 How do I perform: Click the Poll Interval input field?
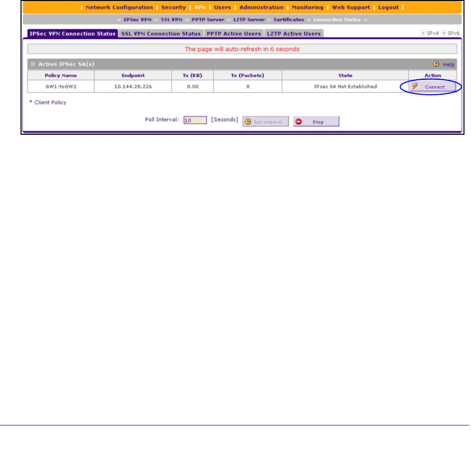click(195, 120)
